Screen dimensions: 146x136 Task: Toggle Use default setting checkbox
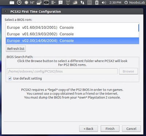(10, 78)
